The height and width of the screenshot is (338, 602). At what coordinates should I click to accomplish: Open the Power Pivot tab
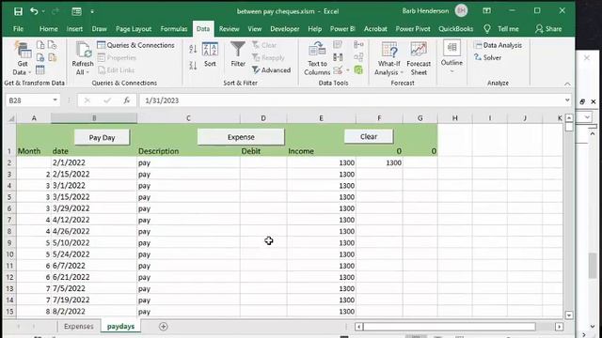click(413, 29)
